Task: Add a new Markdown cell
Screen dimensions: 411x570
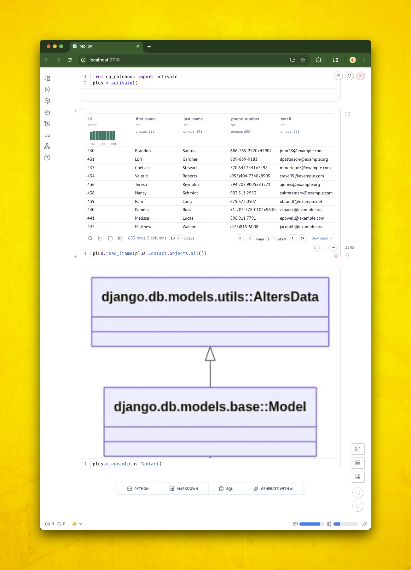Action: pyautogui.click(x=184, y=489)
